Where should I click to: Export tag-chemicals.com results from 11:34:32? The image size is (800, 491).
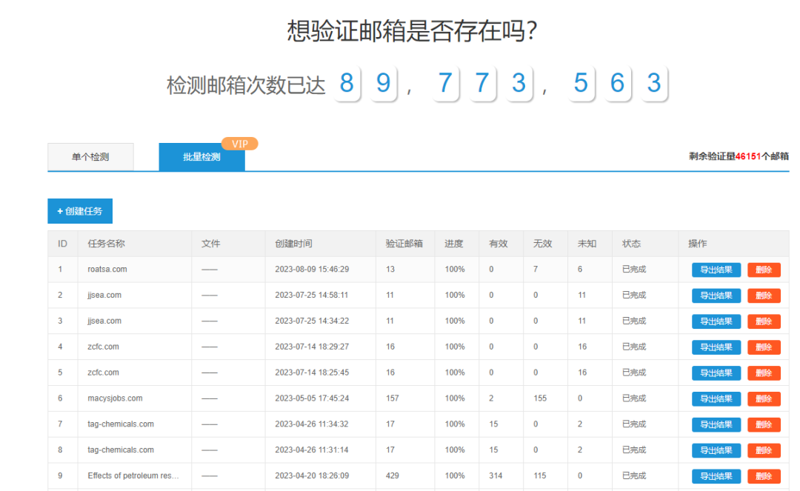716,424
